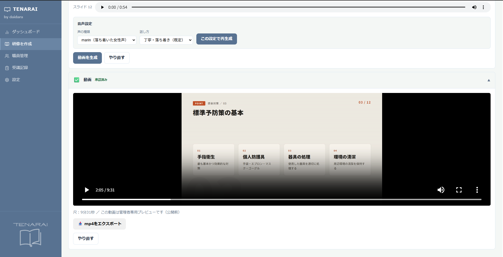Play the training video
The width and height of the screenshot is (503, 257).
click(87, 190)
